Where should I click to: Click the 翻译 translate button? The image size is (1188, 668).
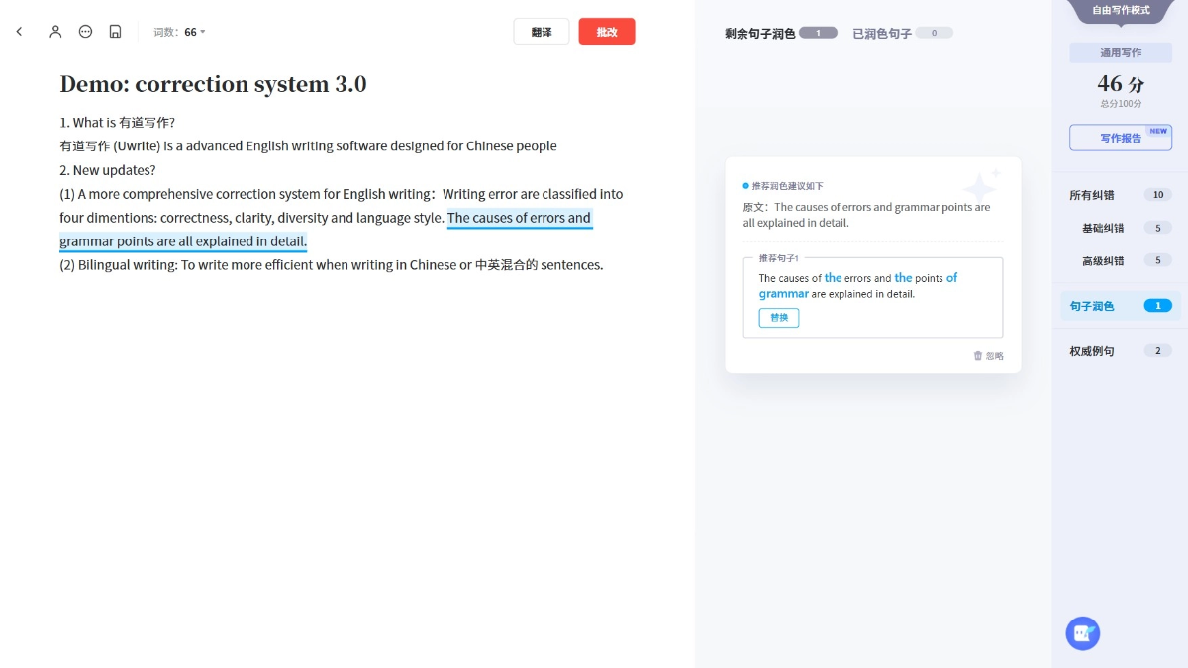pyautogui.click(x=542, y=32)
